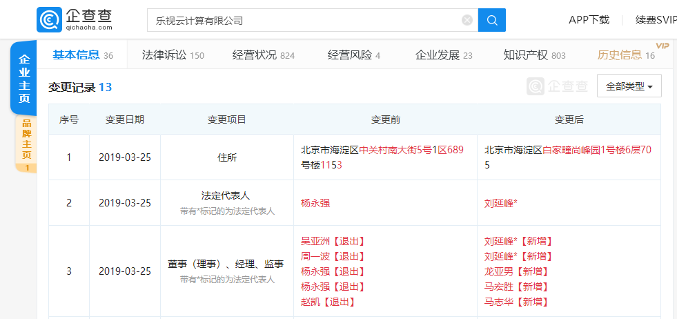Screen dimensions: 677x319
Task: Select 企业主页 side tab
Action: click(24, 79)
